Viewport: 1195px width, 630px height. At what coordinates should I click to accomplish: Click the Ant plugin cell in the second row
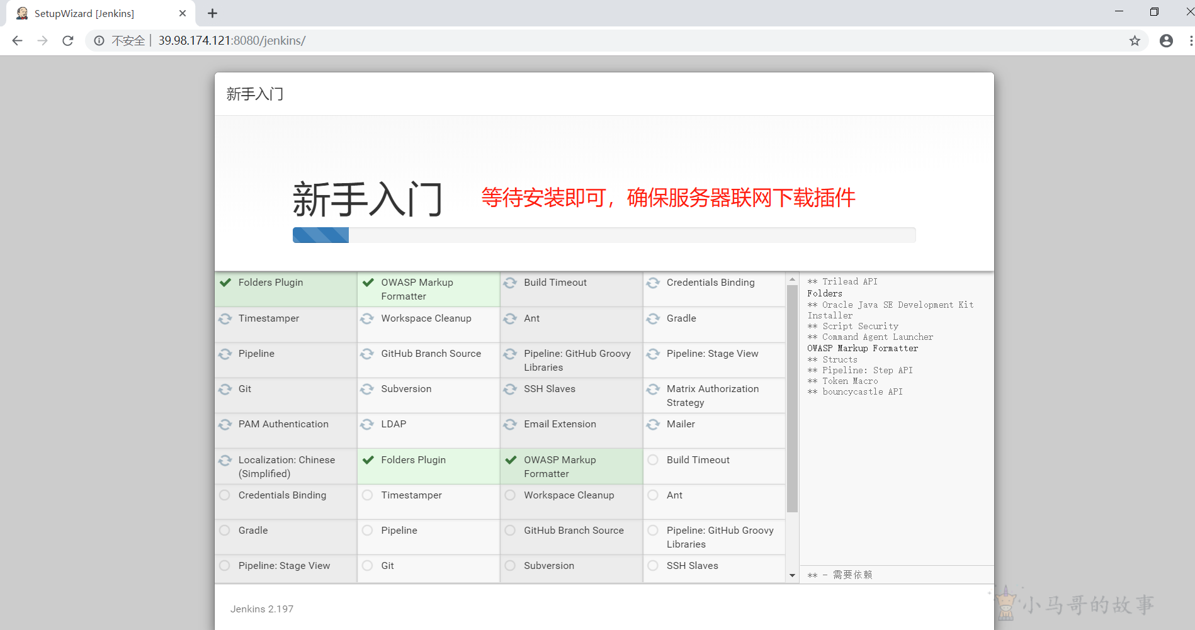coord(571,325)
